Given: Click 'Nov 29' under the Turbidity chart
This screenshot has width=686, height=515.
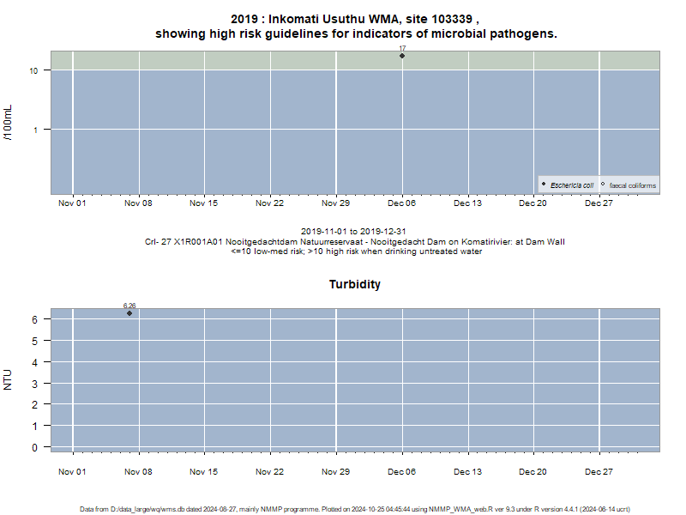Looking at the screenshot, I should (335, 471).
